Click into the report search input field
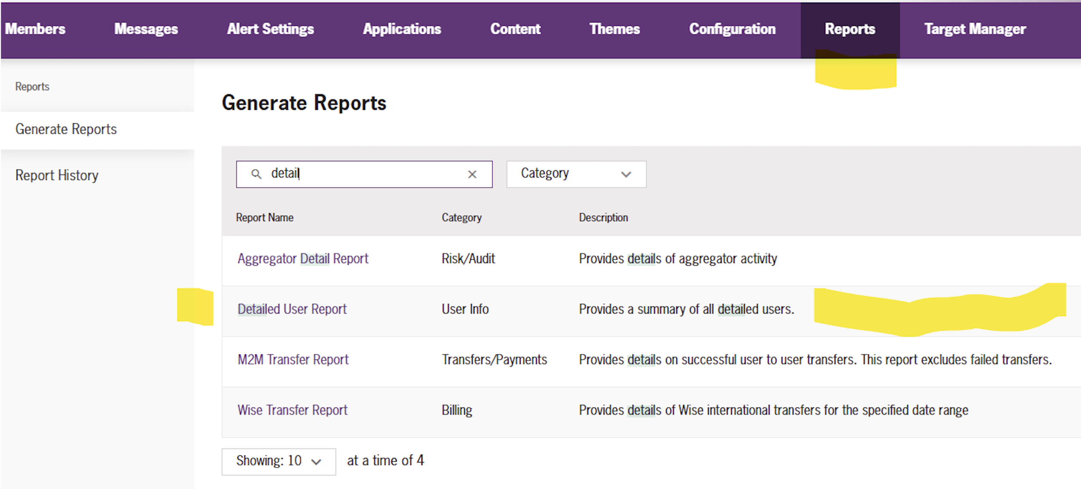This screenshot has height=489, width=1081. (x=364, y=174)
